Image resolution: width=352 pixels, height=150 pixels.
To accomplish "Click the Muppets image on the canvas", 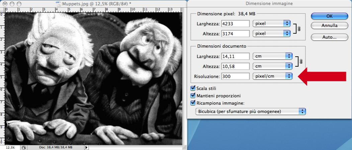I will [x=93, y=78].
